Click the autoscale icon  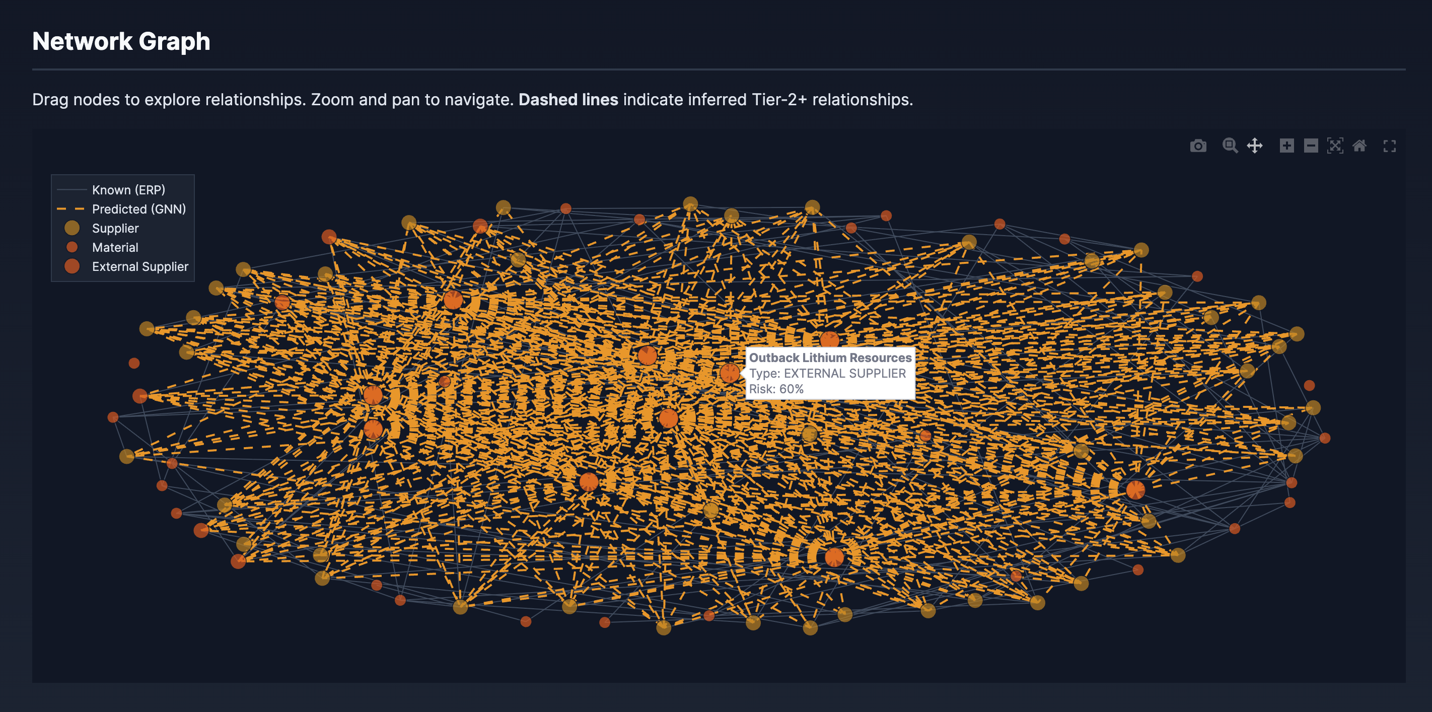click(1335, 146)
